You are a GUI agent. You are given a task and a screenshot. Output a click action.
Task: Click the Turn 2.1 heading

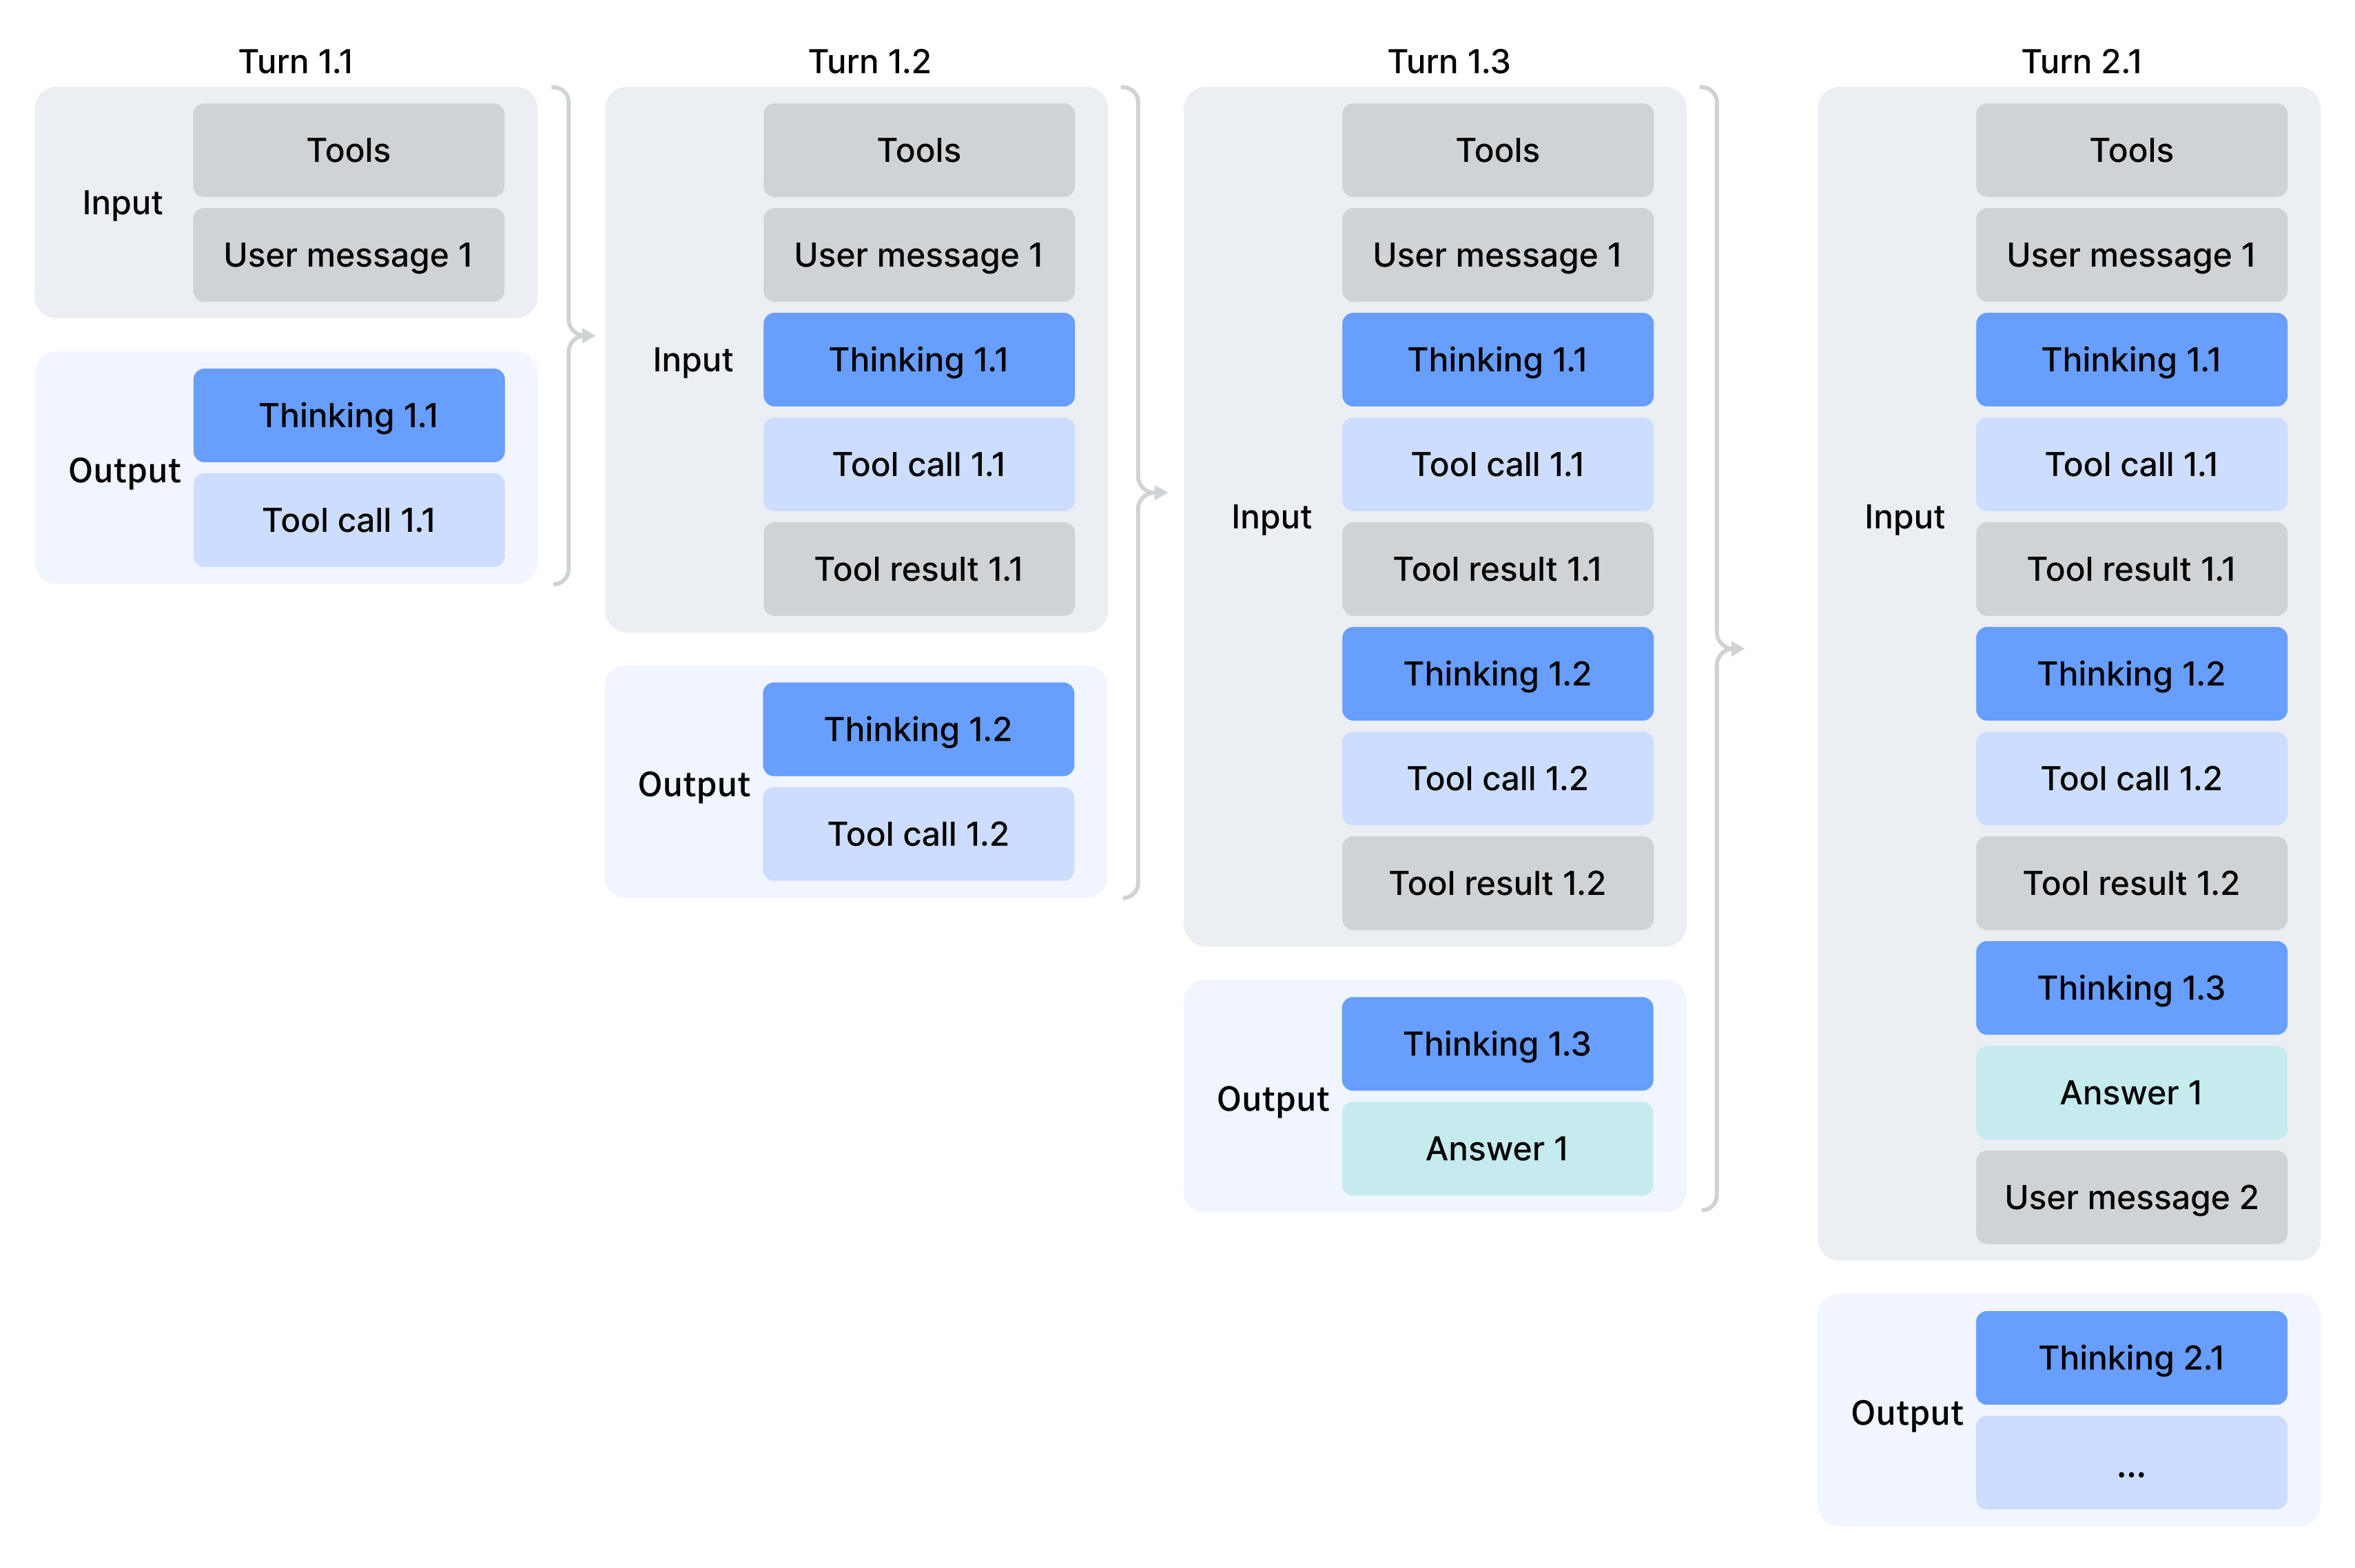(2081, 62)
